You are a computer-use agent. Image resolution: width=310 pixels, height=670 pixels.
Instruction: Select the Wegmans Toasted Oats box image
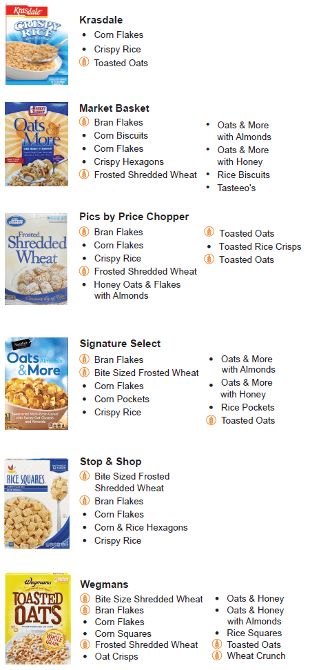[x=38, y=619]
